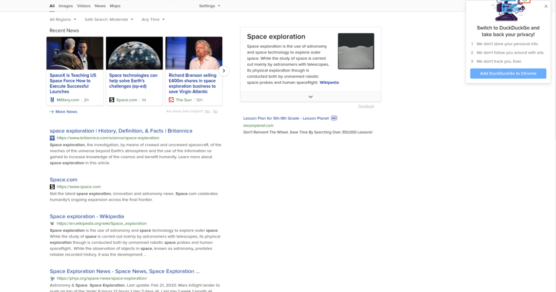Open the All Regions dropdown
Image resolution: width=556 pixels, height=292 pixels.
click(63, 19)
